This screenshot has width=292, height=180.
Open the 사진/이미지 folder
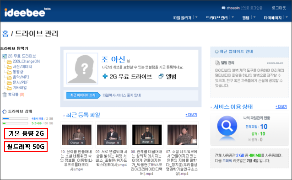[x=22, y=67]
